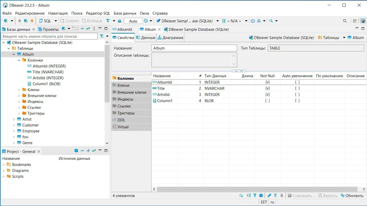The image size is (367, 206).
Task: Toggle Auto увеличение checkbox for Title row
Action: click(x=297, y=89)
